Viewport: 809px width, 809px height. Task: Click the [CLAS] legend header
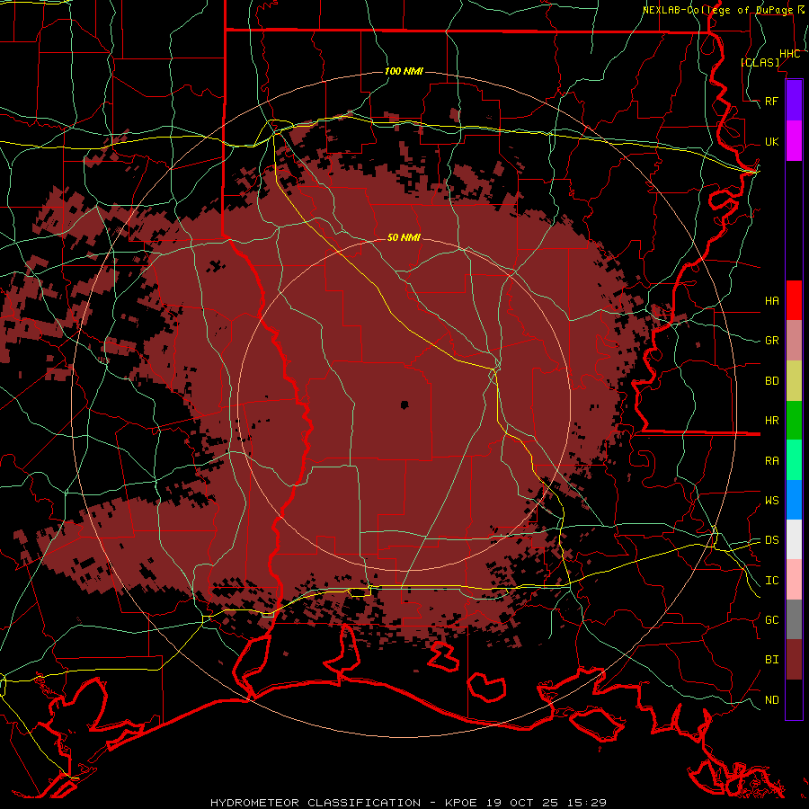pos(760,62)
